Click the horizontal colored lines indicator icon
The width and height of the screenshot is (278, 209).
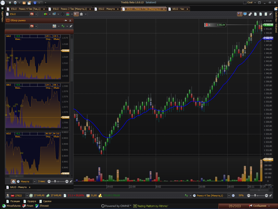pos(68,14)
